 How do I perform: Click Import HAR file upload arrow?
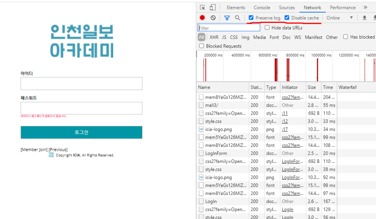tap(364, 18)
